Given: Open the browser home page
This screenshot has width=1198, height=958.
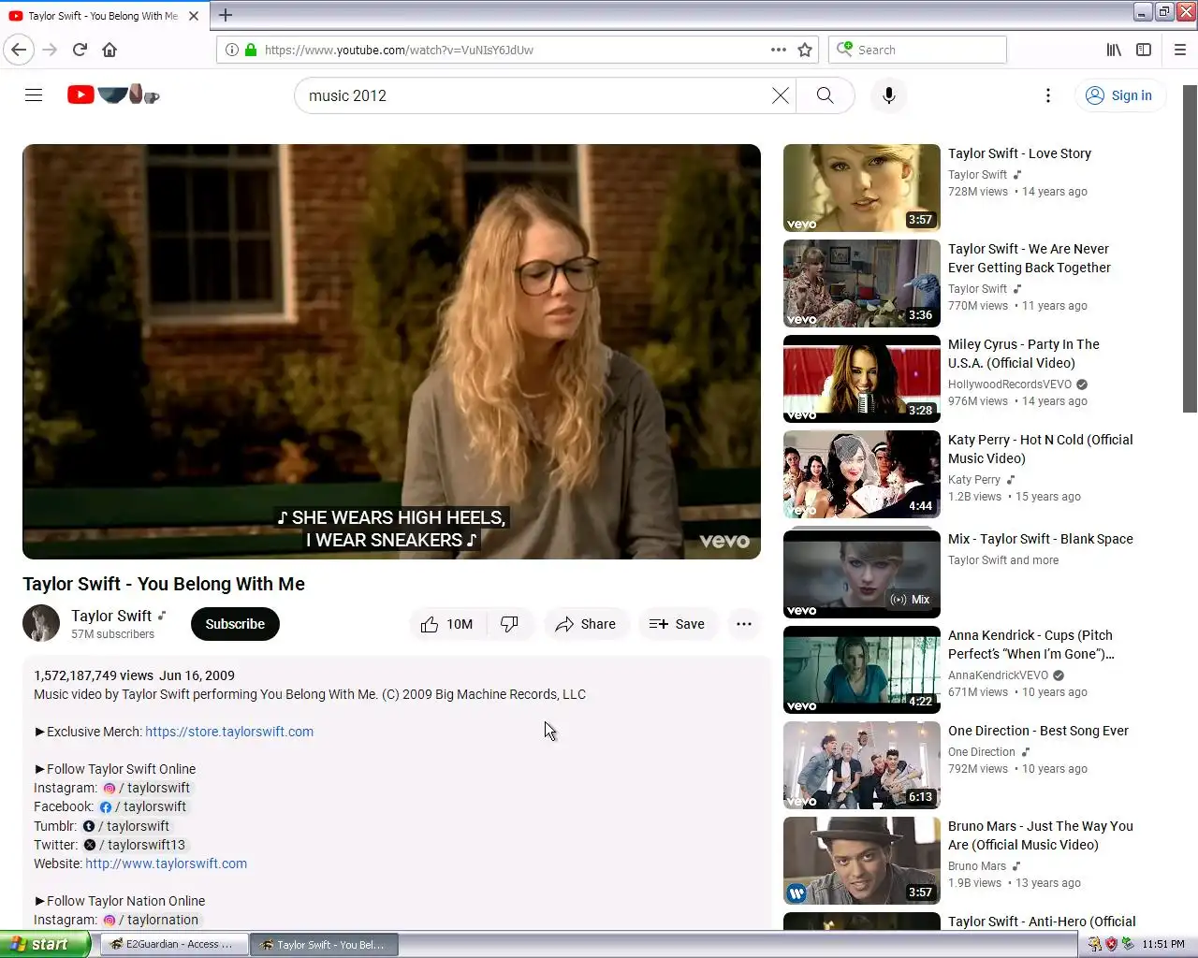Looking at the screenshot, I should tap(110, 50).
